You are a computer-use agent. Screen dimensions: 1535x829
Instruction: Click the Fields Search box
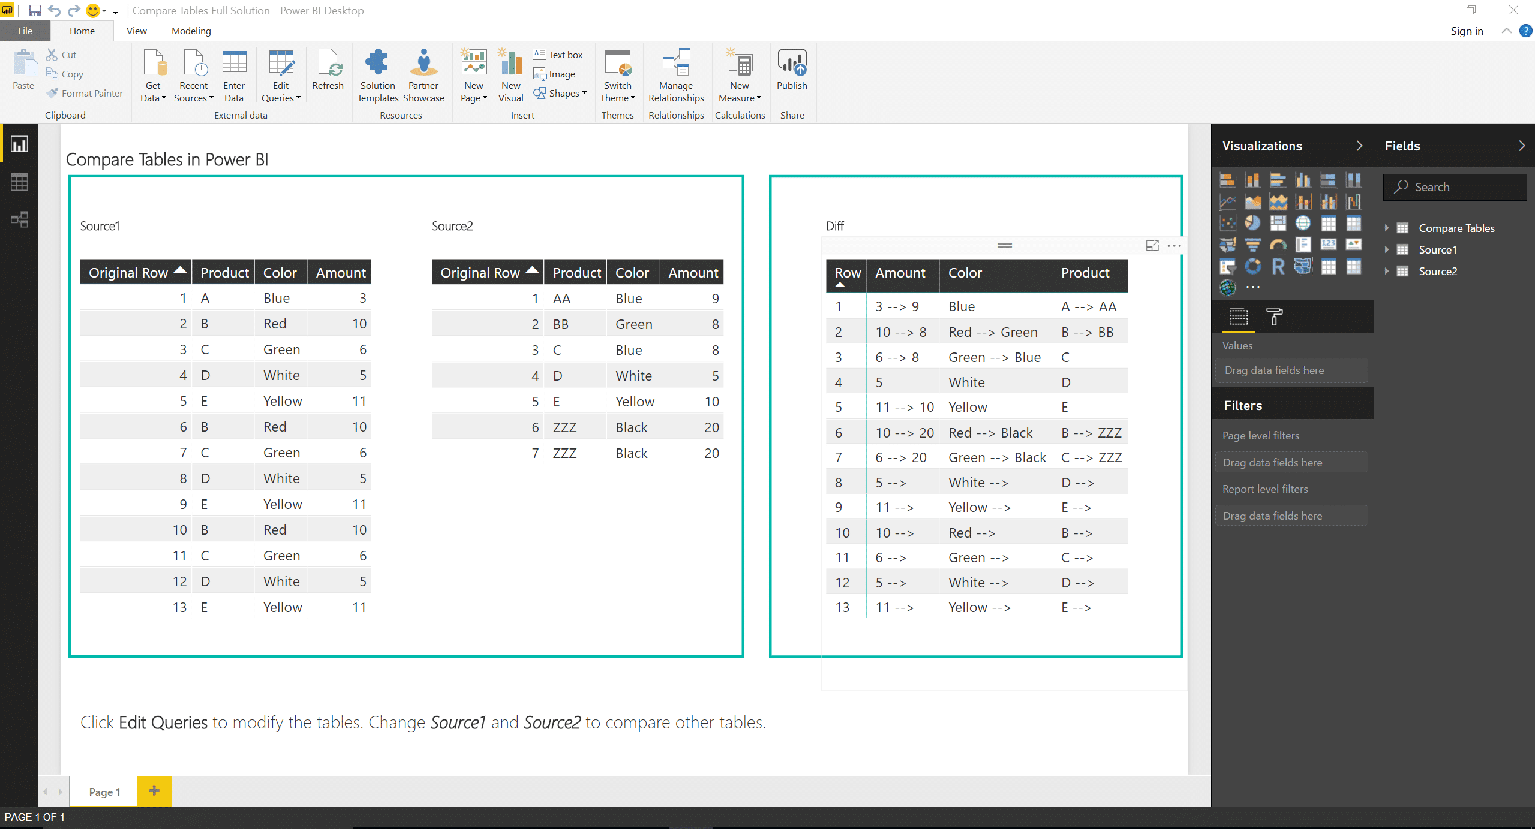1455,187
